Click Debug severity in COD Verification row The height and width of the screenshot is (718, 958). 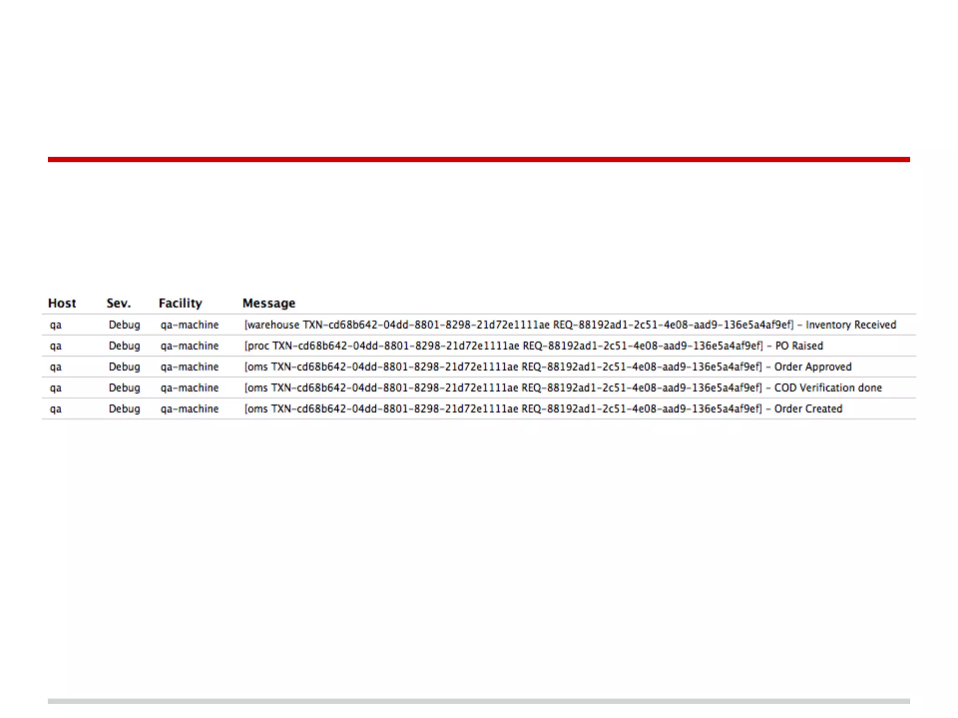[124, 388]
